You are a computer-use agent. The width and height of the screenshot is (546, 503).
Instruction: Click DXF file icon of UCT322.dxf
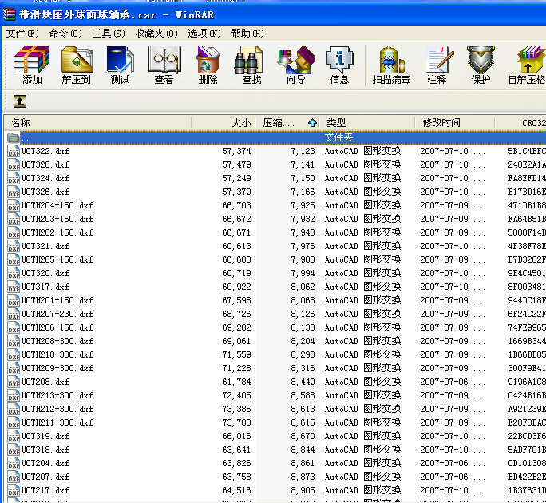pos(14,151)
